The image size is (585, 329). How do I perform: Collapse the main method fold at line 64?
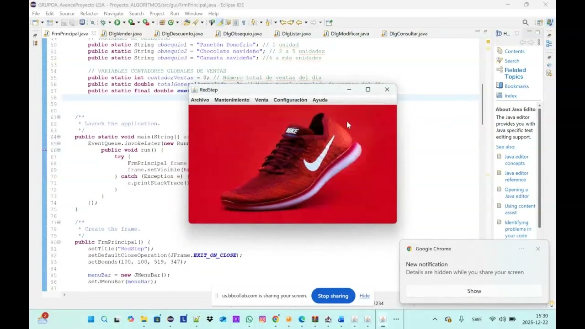pos(59,137)
